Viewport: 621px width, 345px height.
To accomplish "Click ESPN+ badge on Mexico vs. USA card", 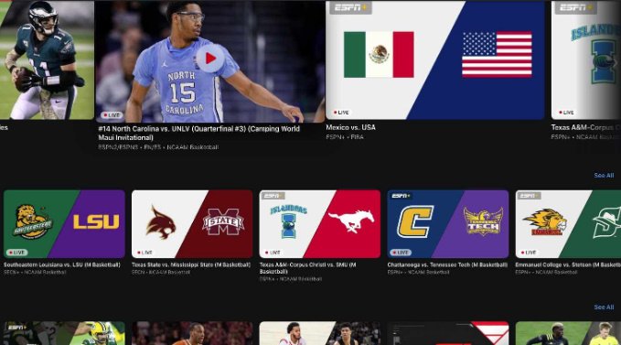I will [x=350, y=7].
